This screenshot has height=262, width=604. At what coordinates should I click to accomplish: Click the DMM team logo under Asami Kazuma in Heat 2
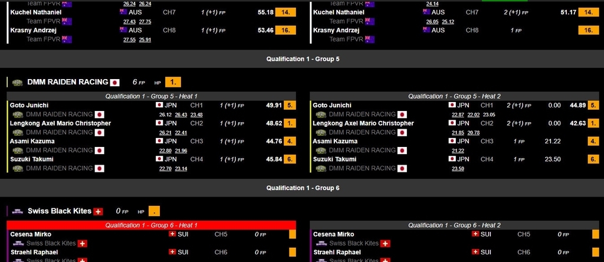coord(321,150)
